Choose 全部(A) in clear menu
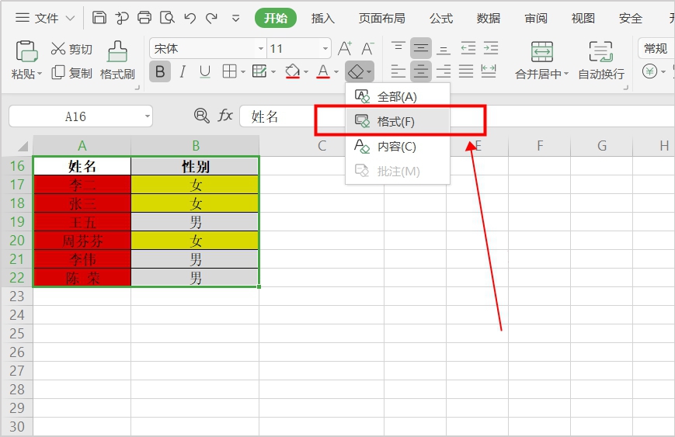 398,96
